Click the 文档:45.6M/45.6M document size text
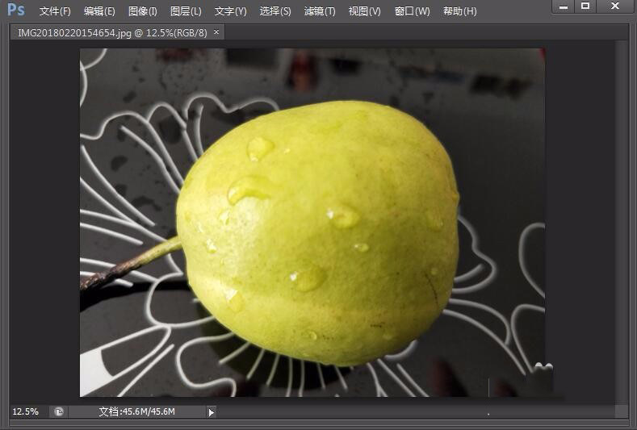Screen dimensions: 637x430 (137, 411)
